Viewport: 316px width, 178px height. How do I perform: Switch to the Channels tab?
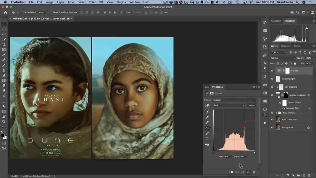[286, 46]
